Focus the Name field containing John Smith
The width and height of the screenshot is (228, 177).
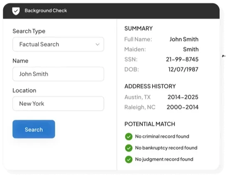[x=58, y=74]
